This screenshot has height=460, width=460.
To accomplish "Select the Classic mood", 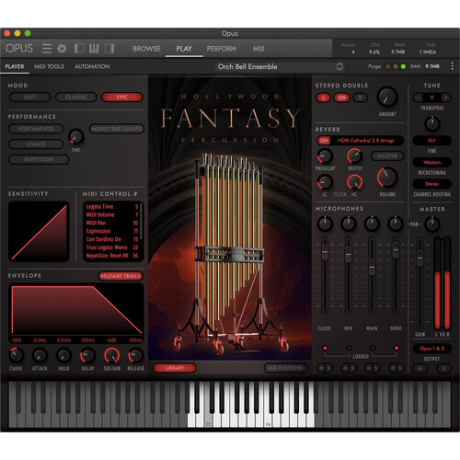I will click(x=75, y=98).
